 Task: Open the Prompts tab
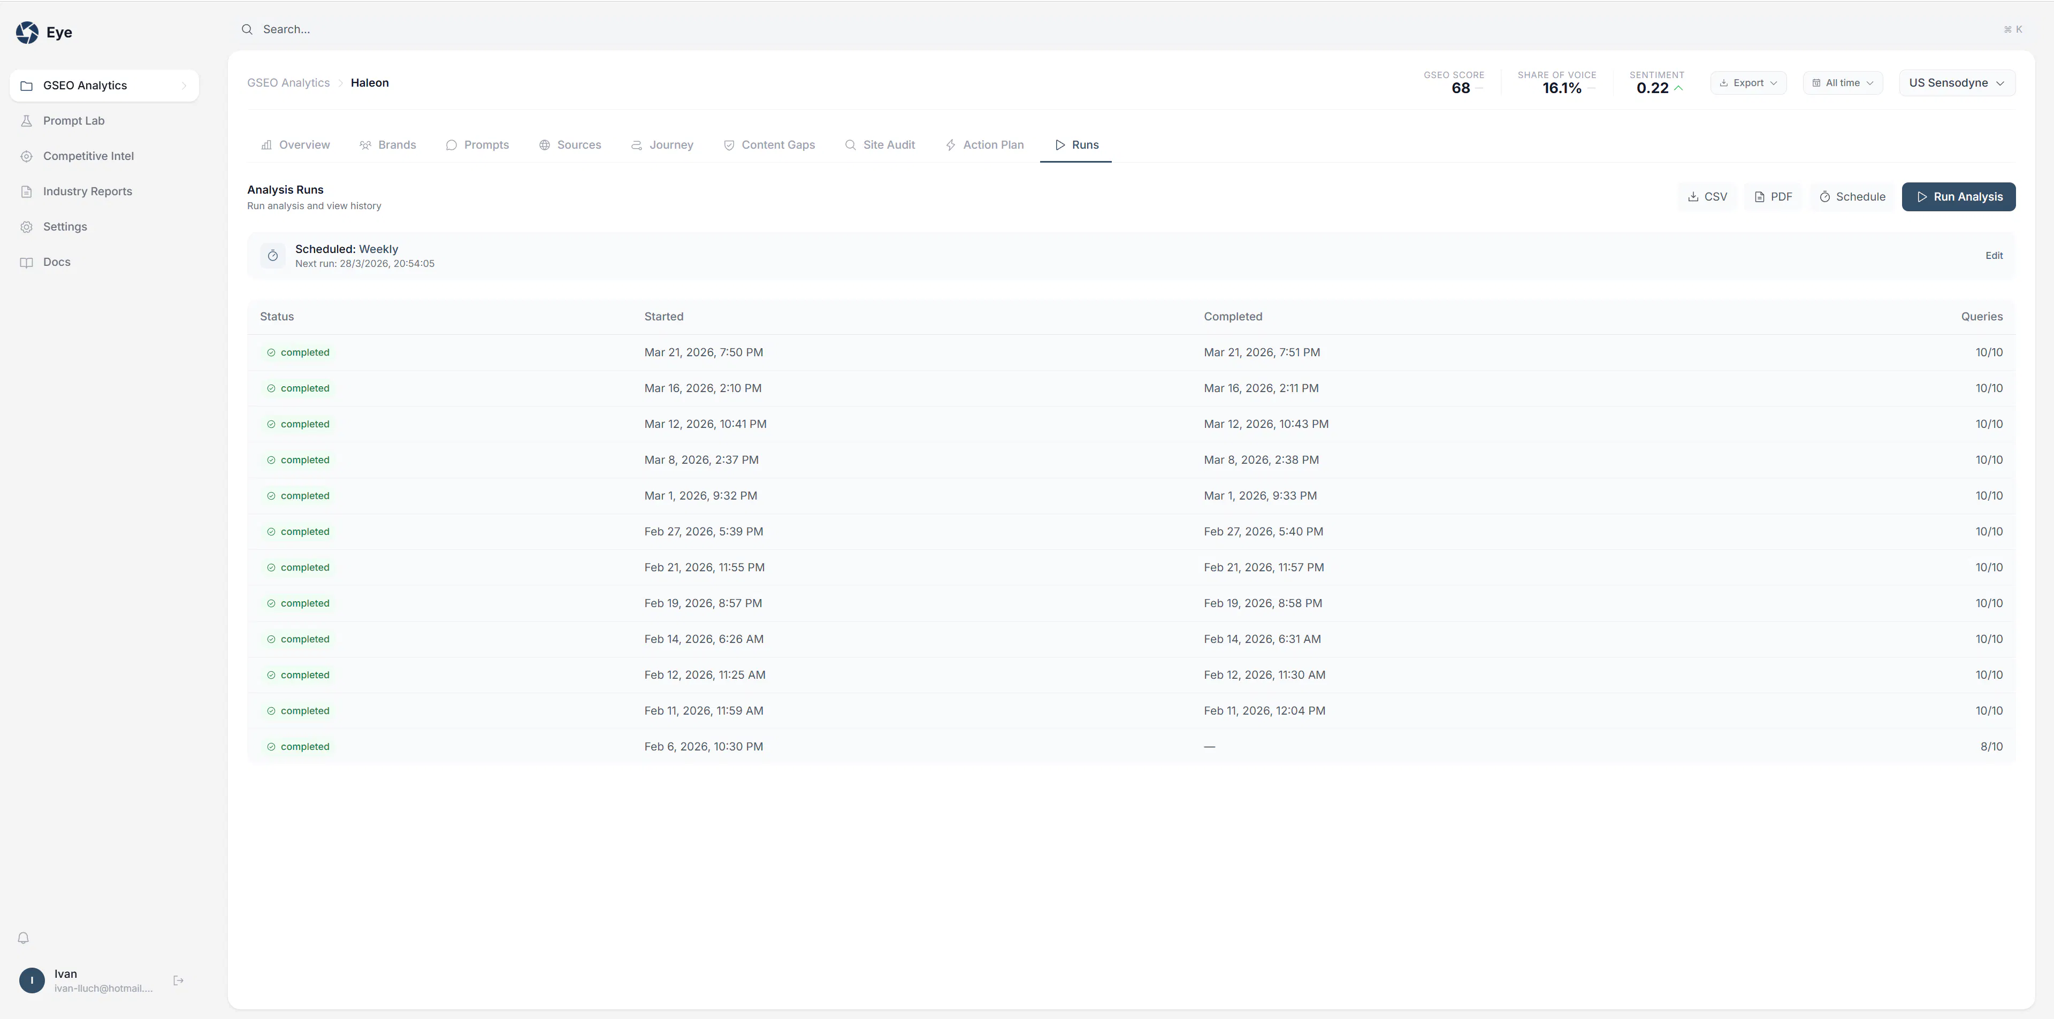tap(477, 145)
